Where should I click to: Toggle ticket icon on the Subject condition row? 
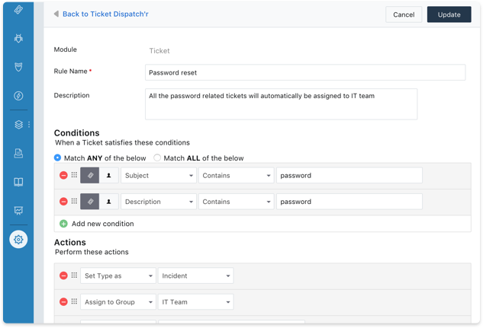(90, 175)
